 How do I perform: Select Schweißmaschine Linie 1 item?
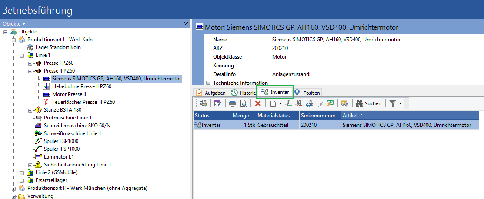coord(73,133)
